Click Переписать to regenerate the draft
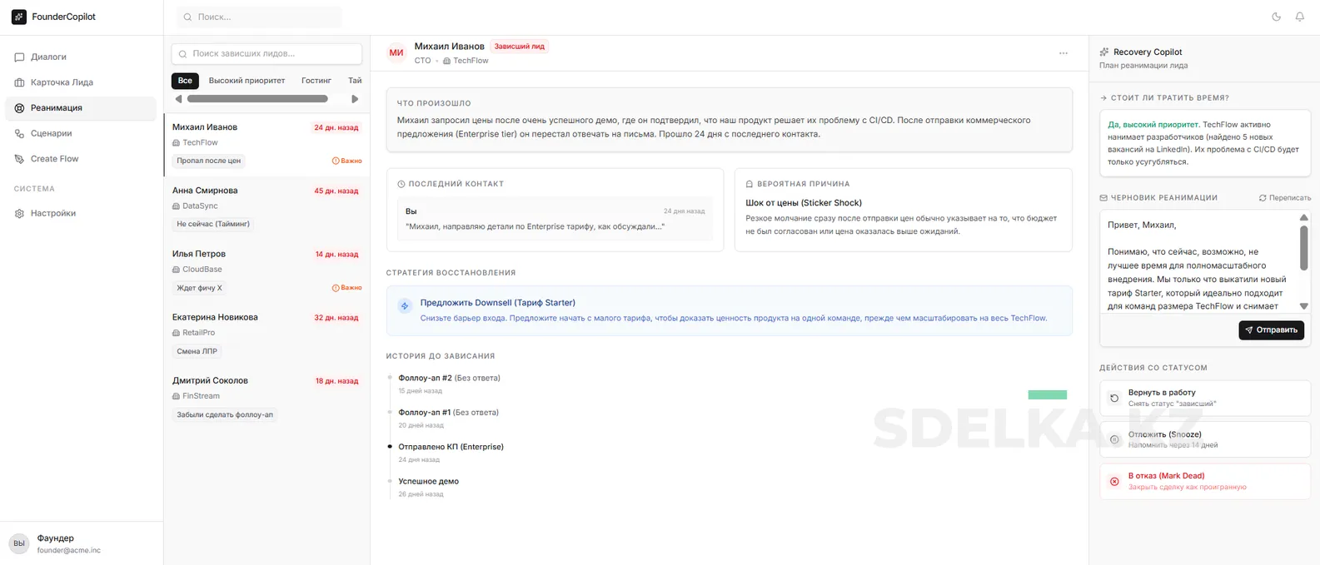This screenshot has height=565, width=1320. coord(1284,198)
